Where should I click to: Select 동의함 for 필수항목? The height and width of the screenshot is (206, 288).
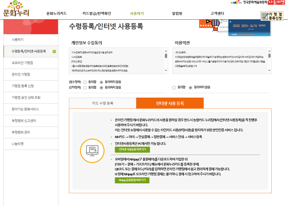85,82
